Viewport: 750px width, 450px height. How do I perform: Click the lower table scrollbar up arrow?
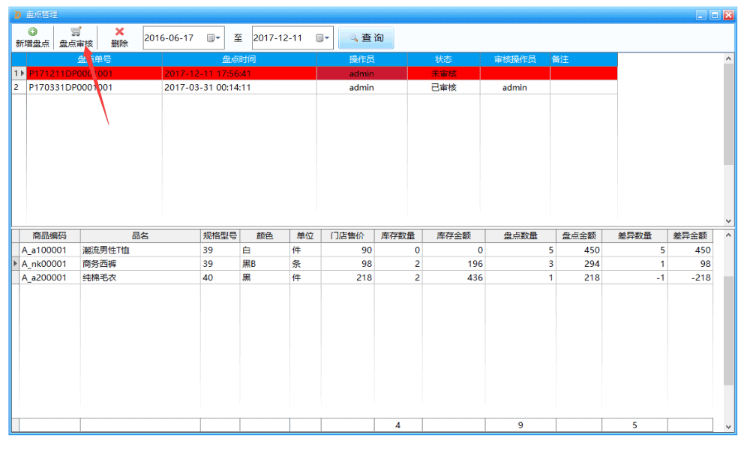click(728, 235)
